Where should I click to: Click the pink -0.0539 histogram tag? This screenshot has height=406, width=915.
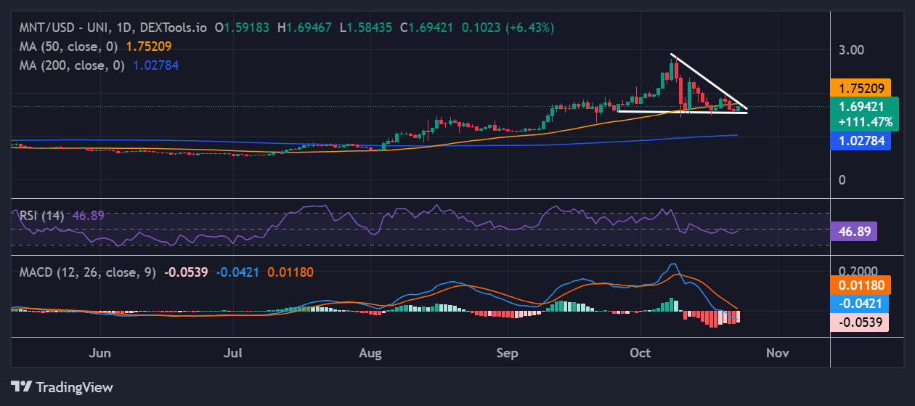(860, 322)
